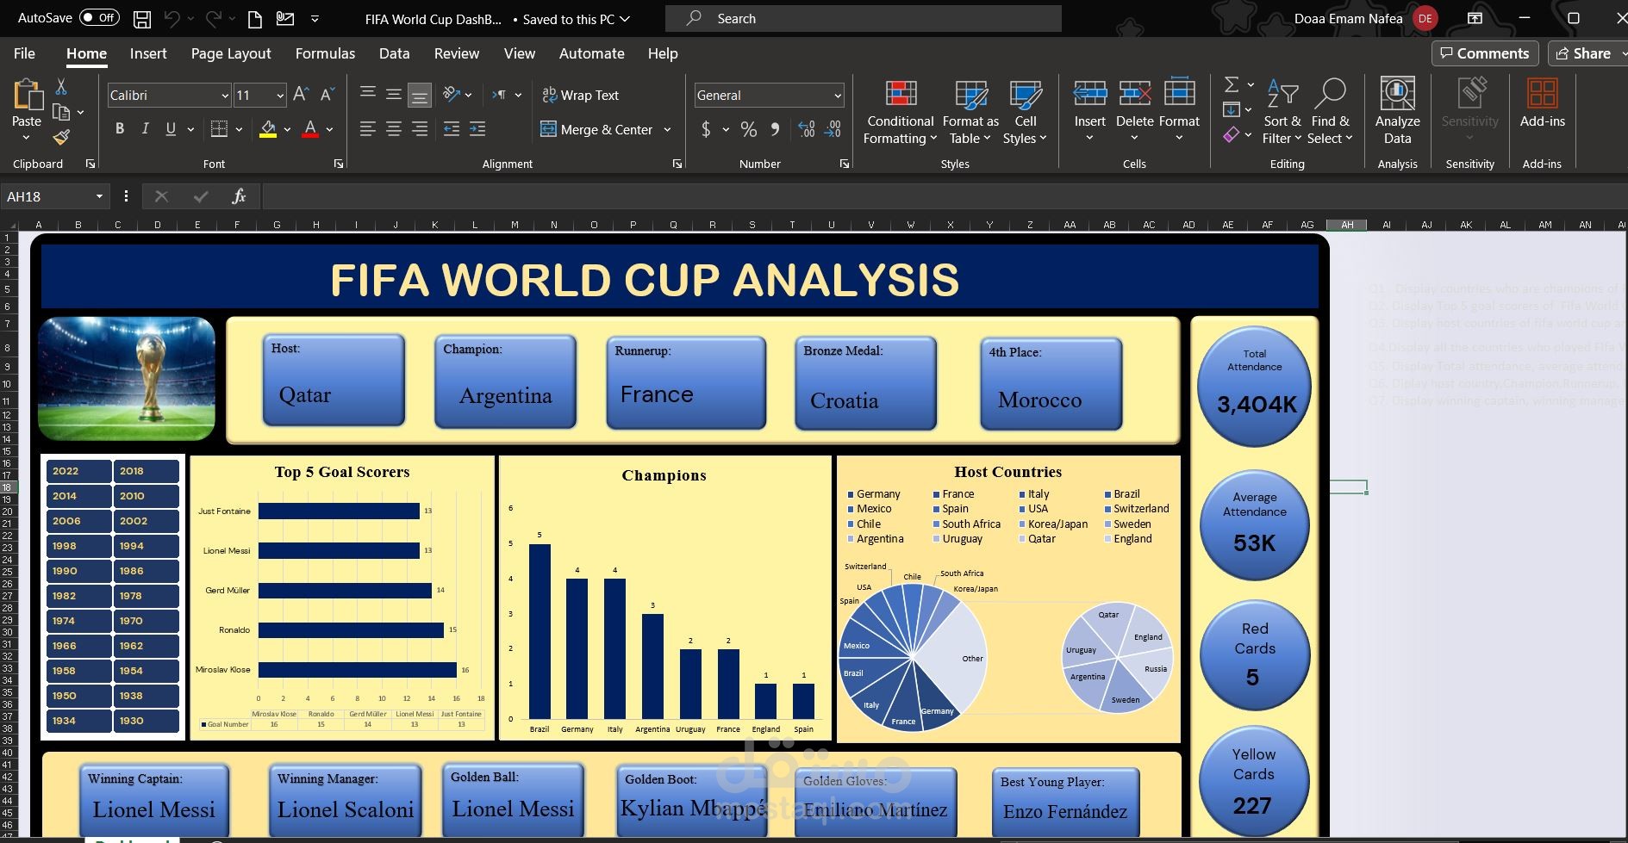Click the Copy icon in Clipboard group
Image resolution: width=1628 pixels, height=843 pixels.
pyautogui.click(x=61, y=112)
